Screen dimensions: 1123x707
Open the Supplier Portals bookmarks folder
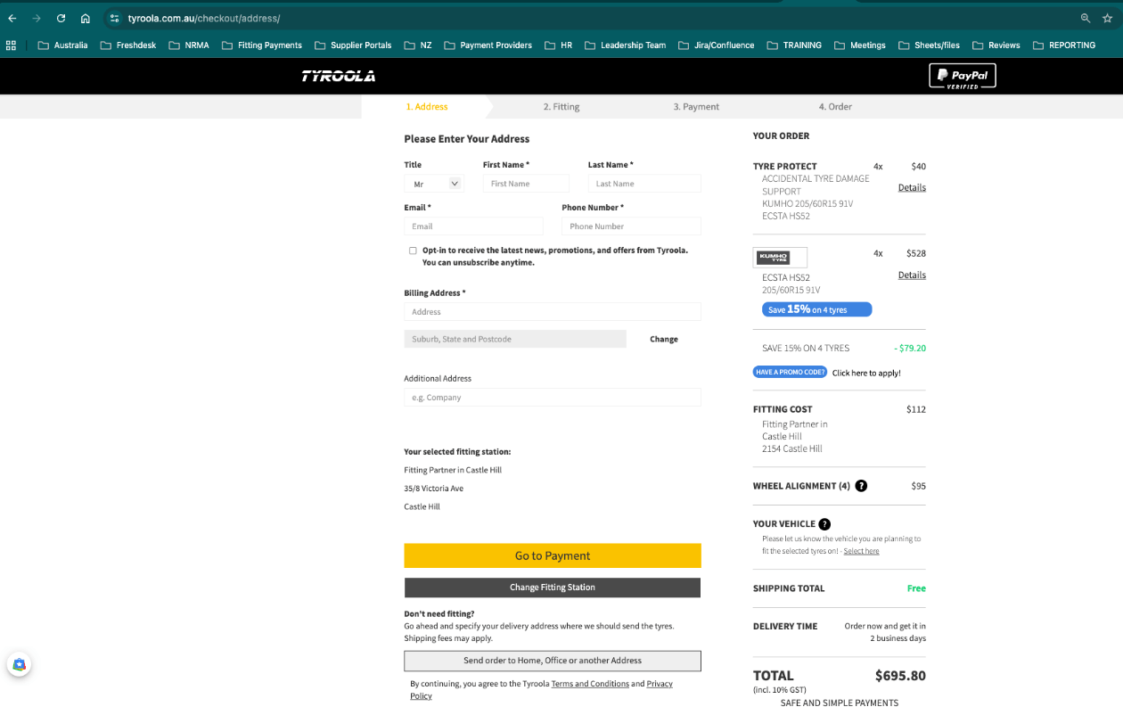353,45
